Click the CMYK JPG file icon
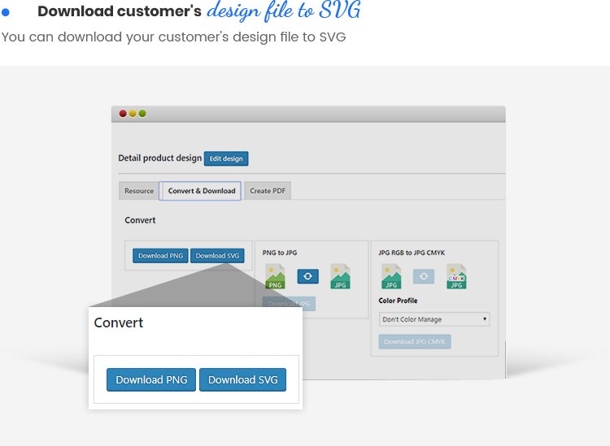Viewport: 610px width, 446px height. point(456,276)
